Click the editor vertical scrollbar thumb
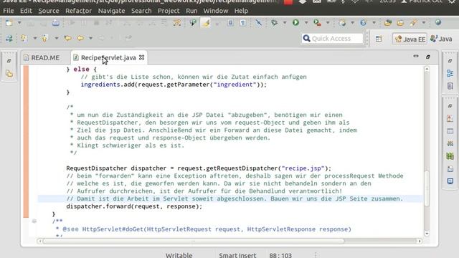 point(427,188)
